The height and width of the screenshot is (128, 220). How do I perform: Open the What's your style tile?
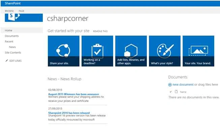tap(165, 51)
